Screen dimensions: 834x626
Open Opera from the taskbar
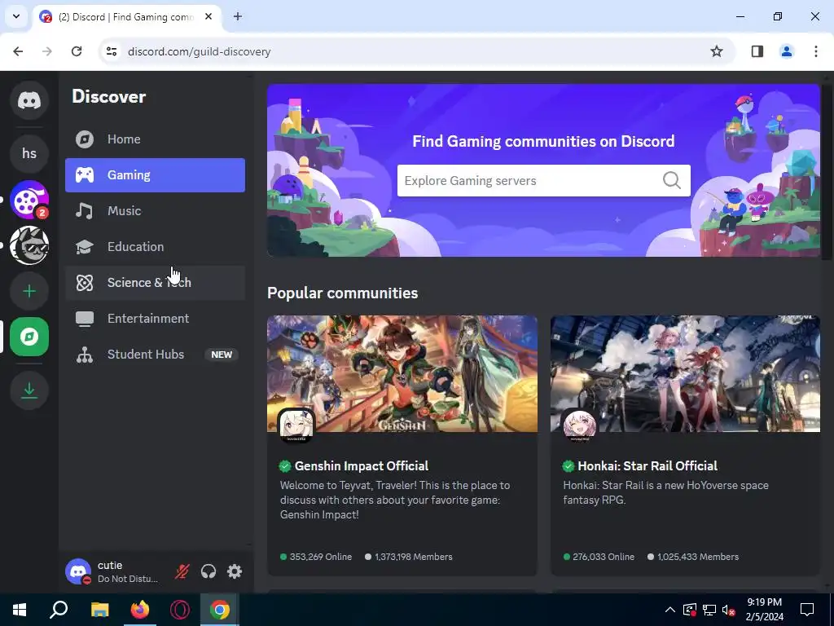click(180, 610)
